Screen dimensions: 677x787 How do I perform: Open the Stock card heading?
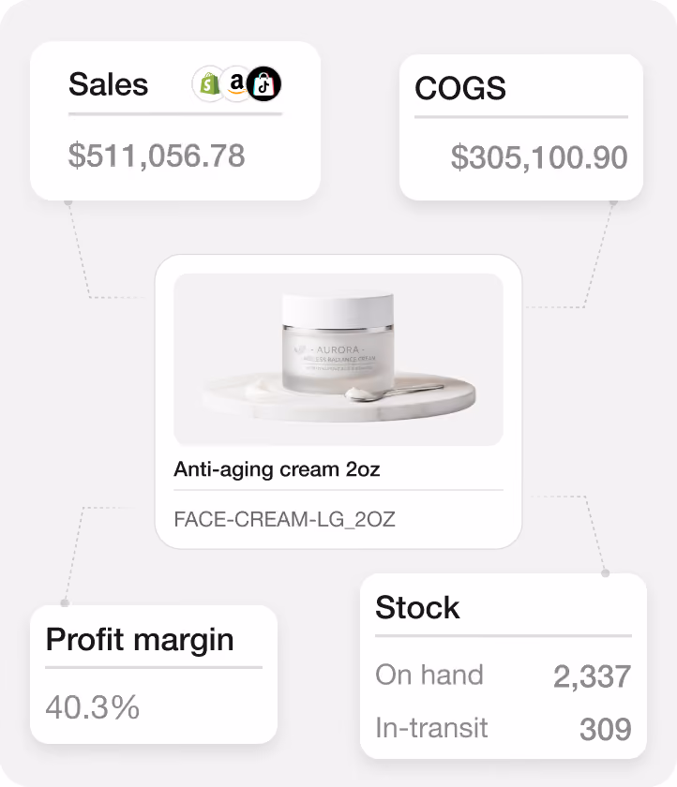click(417, 607)
